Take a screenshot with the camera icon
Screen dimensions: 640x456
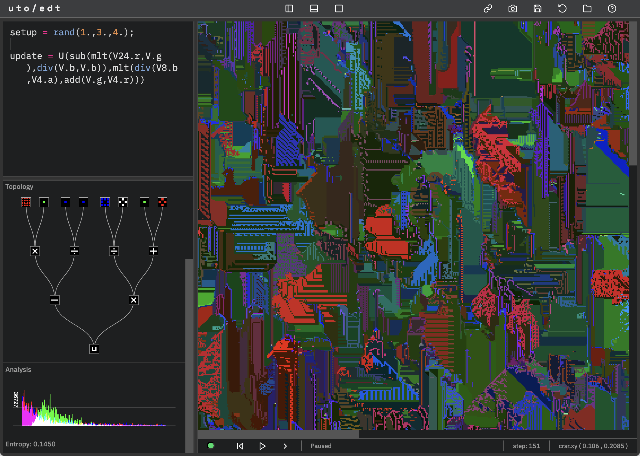point(512,8)
